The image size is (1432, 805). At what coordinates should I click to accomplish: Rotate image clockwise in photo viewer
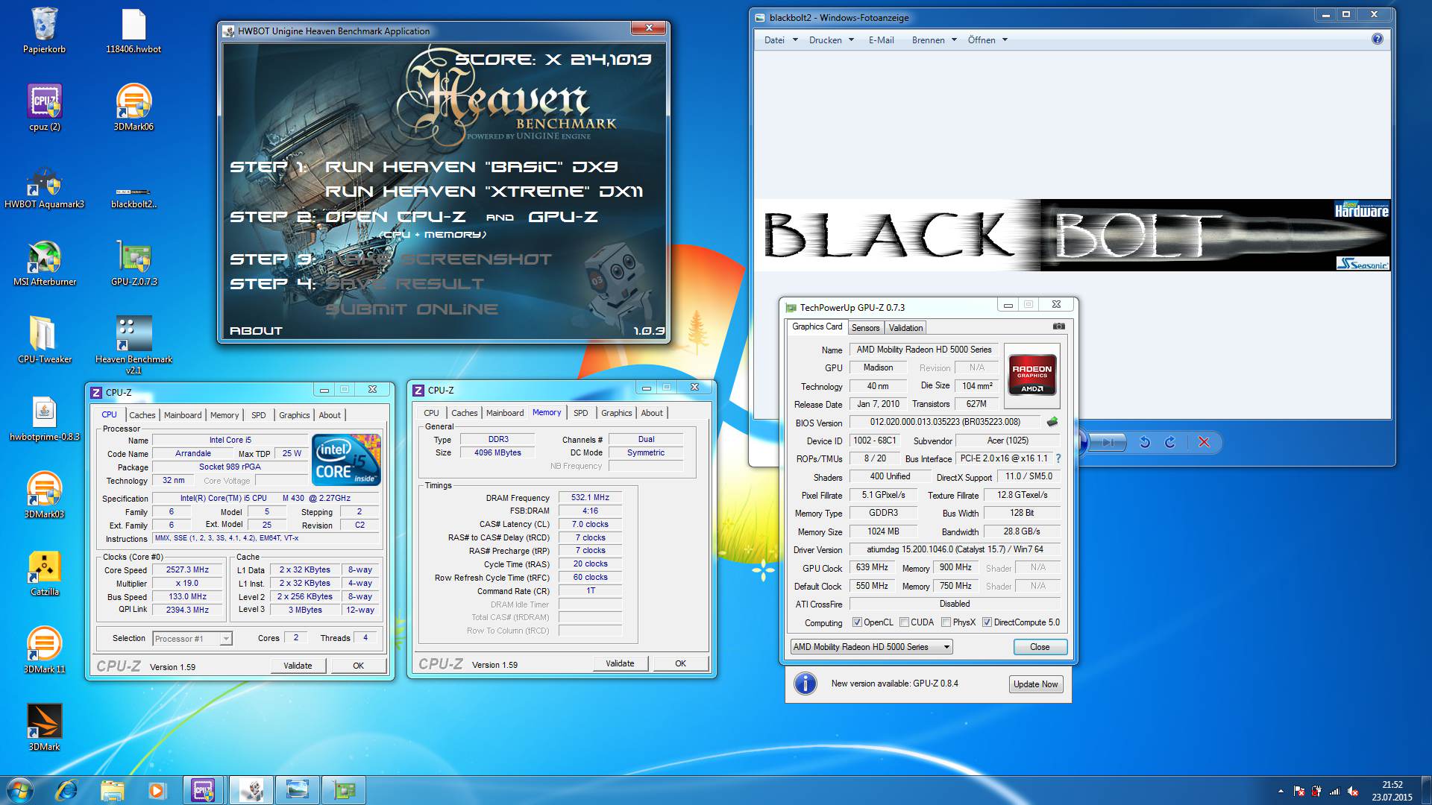click(1170, 442)
